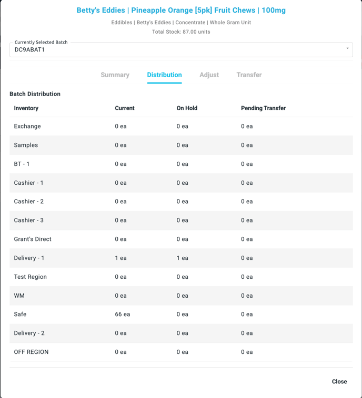Select the Distribution tab

[x=164, y=75]
